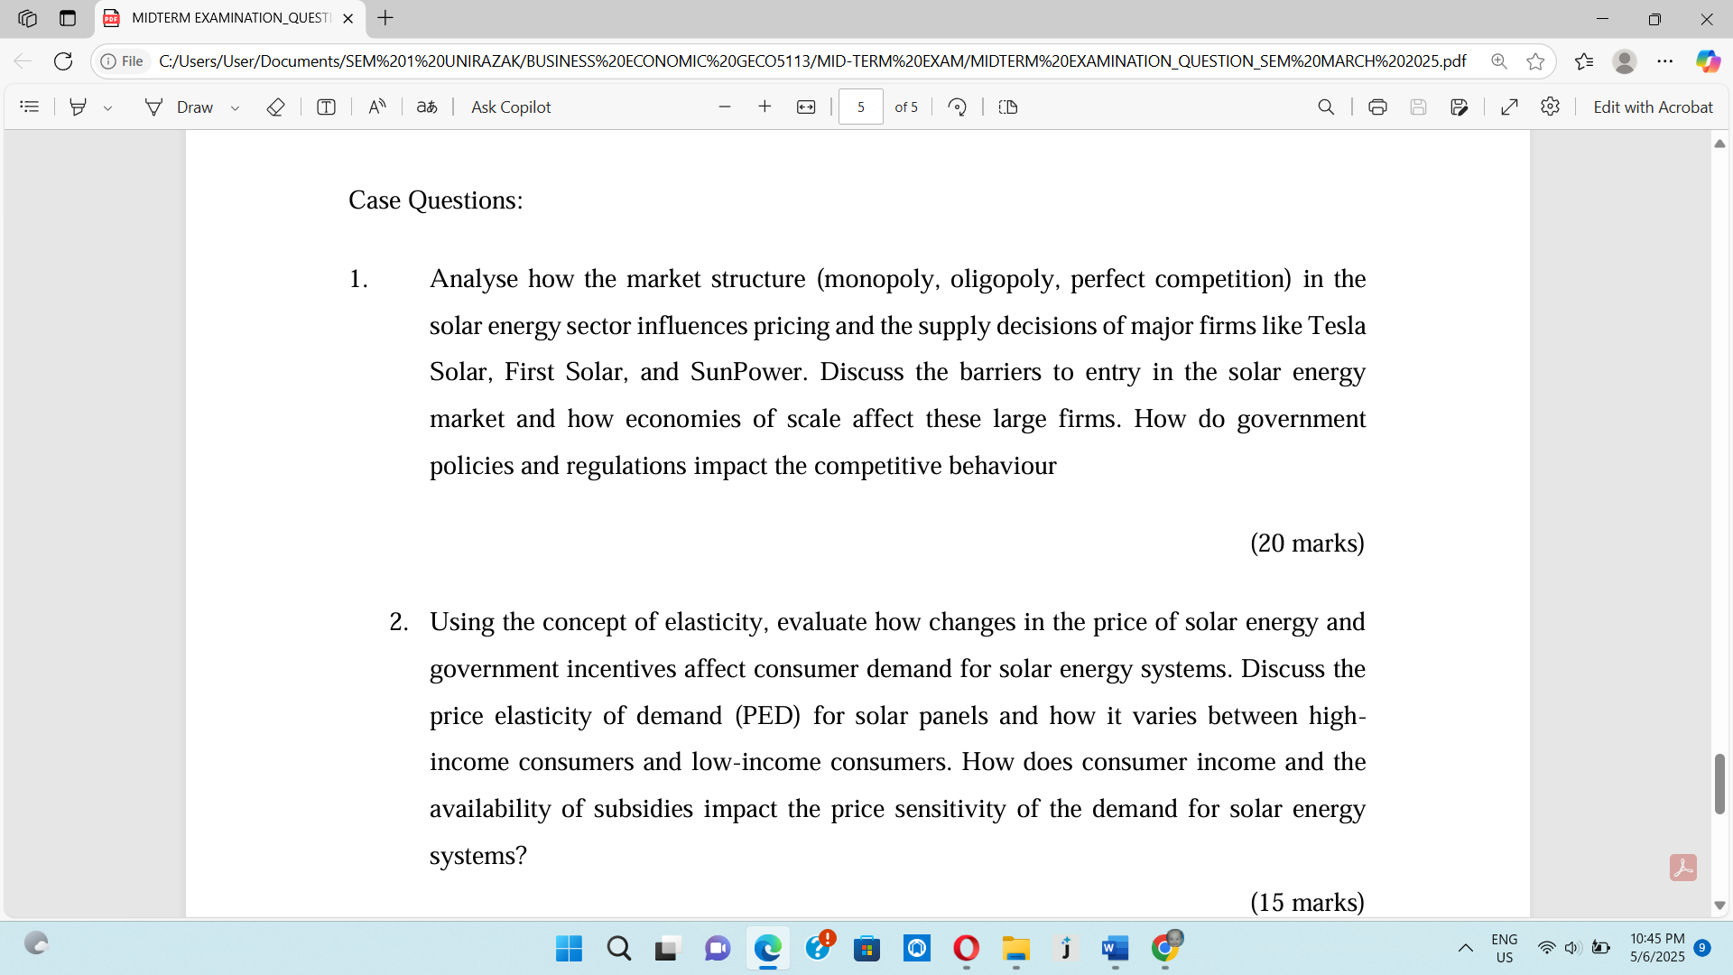This screenshot has width=1733, height=975.
Task: Zoom out using the minus button
Action: coord(724,107)
